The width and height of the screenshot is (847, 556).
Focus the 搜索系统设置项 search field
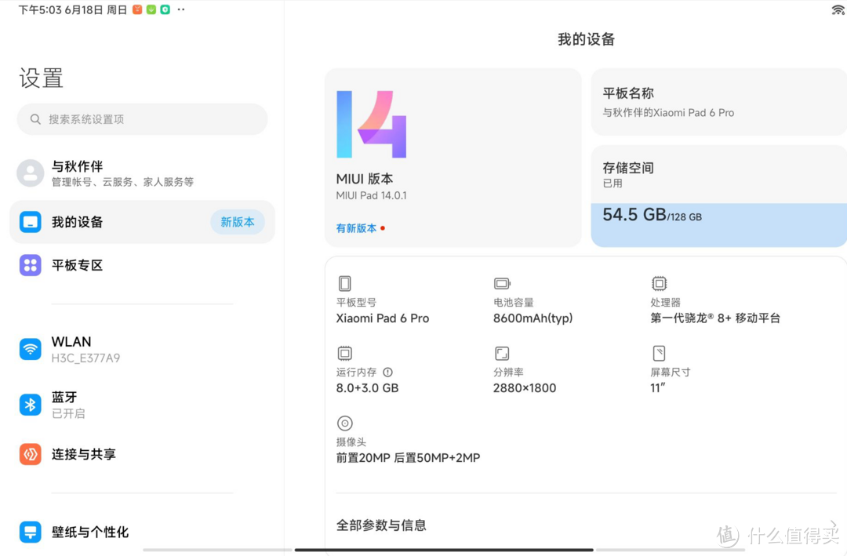tap(142, 119)
